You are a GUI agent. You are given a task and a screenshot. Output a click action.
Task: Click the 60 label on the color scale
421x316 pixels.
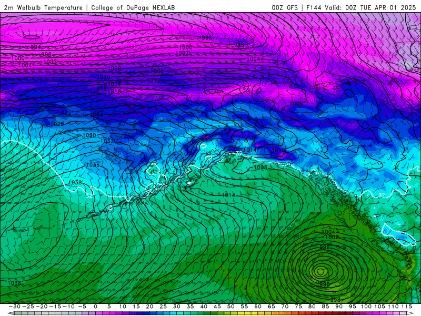click(258, 307)
